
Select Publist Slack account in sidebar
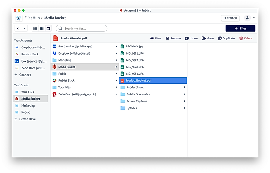(30, 54)
